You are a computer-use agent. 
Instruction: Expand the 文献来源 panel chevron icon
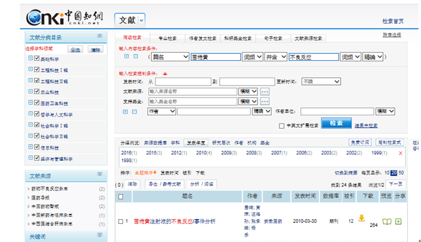point(99,174)
